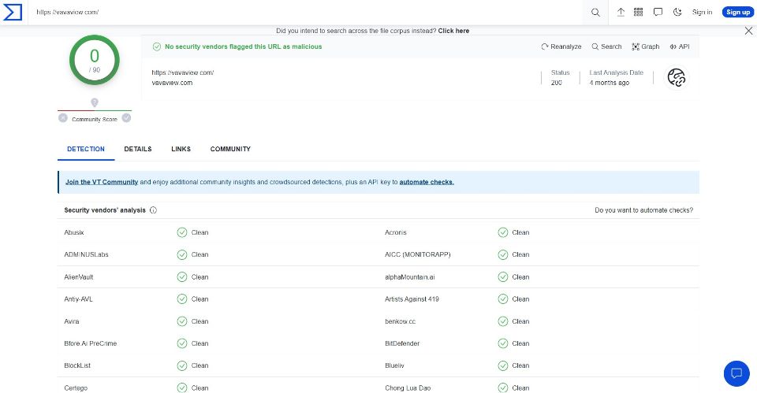Click the search magnifier icon in top bar
The width and height of the screenshot is (757, 393).
point(596,13)
